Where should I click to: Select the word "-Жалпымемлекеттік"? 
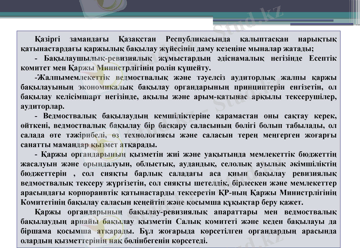tap(72, 77)
